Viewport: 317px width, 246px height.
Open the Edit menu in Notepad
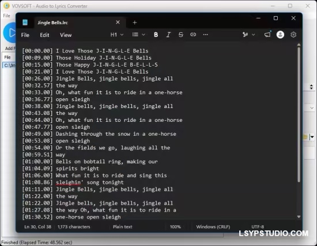[x=44, y=35]
